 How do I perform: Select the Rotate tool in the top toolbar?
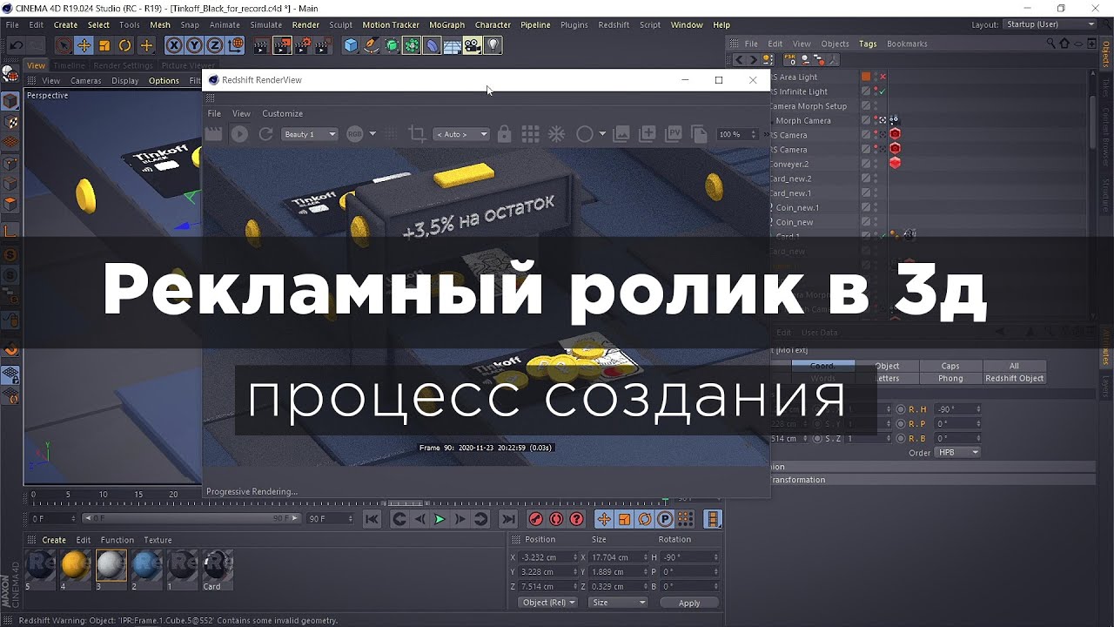point(125,45)
